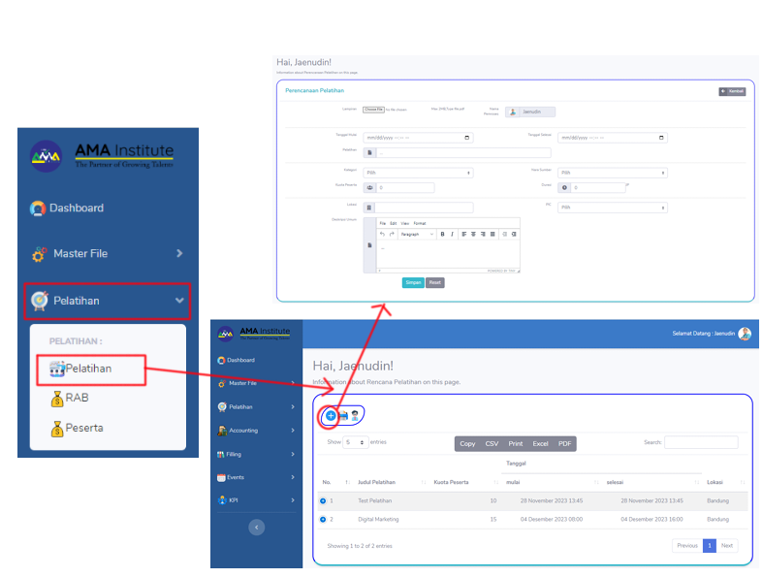Click the Dashboard icon in large sidebar
Screen dimensions: 763x578
(38, 208)
